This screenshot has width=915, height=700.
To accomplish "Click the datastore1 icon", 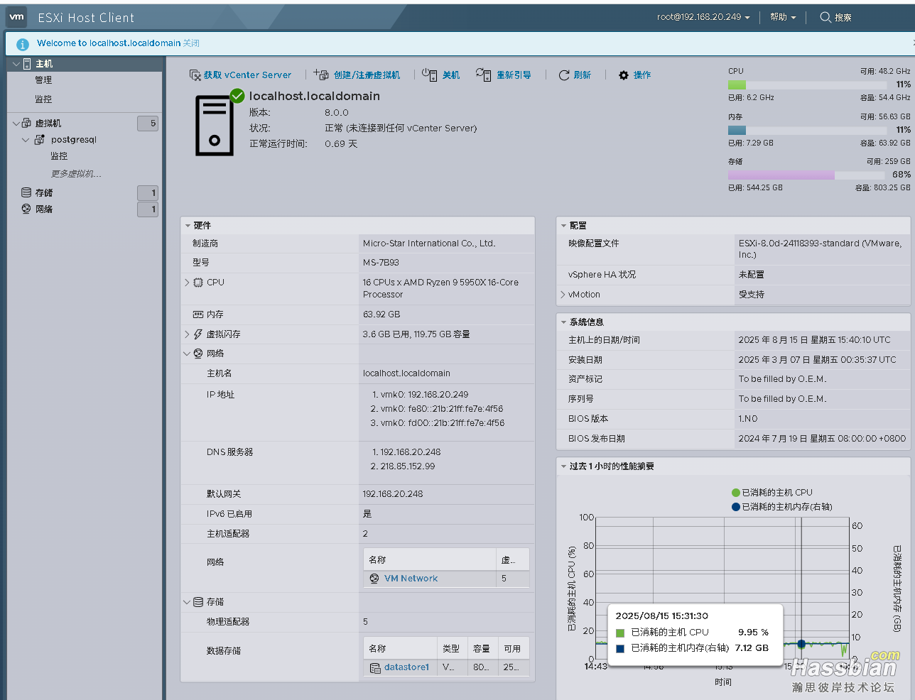I will pyautogui.click(x=375, y=667).
